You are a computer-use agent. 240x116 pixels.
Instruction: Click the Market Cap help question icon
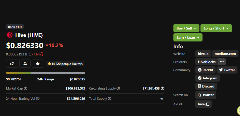click(x=26, y=88)
